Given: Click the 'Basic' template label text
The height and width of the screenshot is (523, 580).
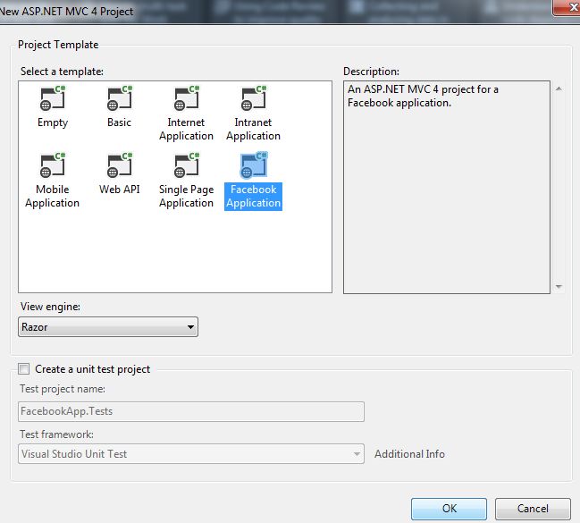Looking at the screenshot, I should tap(120, 122).
